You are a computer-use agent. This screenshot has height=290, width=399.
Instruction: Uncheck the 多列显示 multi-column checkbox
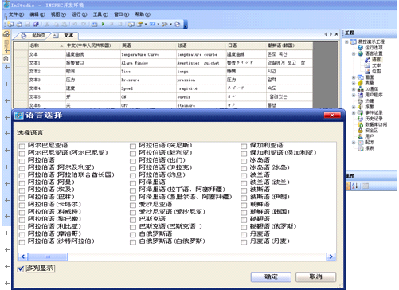pos(21,268)
